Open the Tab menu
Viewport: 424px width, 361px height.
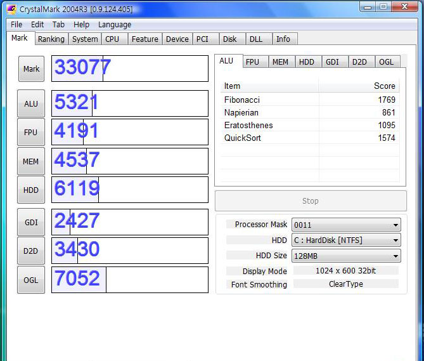(x=58, y=25)
